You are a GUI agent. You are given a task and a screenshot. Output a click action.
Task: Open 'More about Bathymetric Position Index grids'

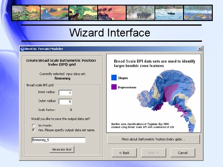(154, 139)
